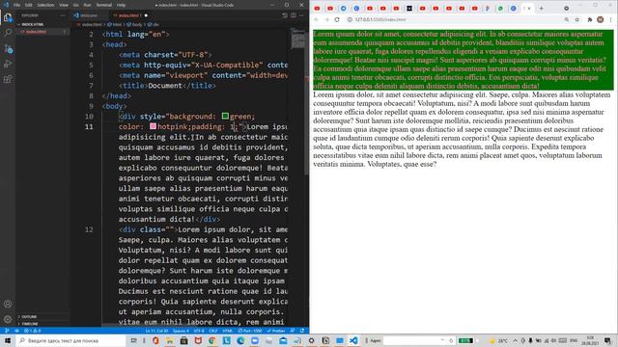Open the Terminal menu
This screenshot has height=347, width=618.
click(104, 5)
